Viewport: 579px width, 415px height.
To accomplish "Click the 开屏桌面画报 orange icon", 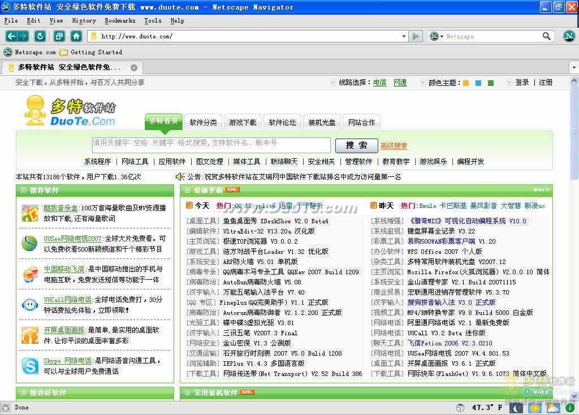I will (30, 335).
